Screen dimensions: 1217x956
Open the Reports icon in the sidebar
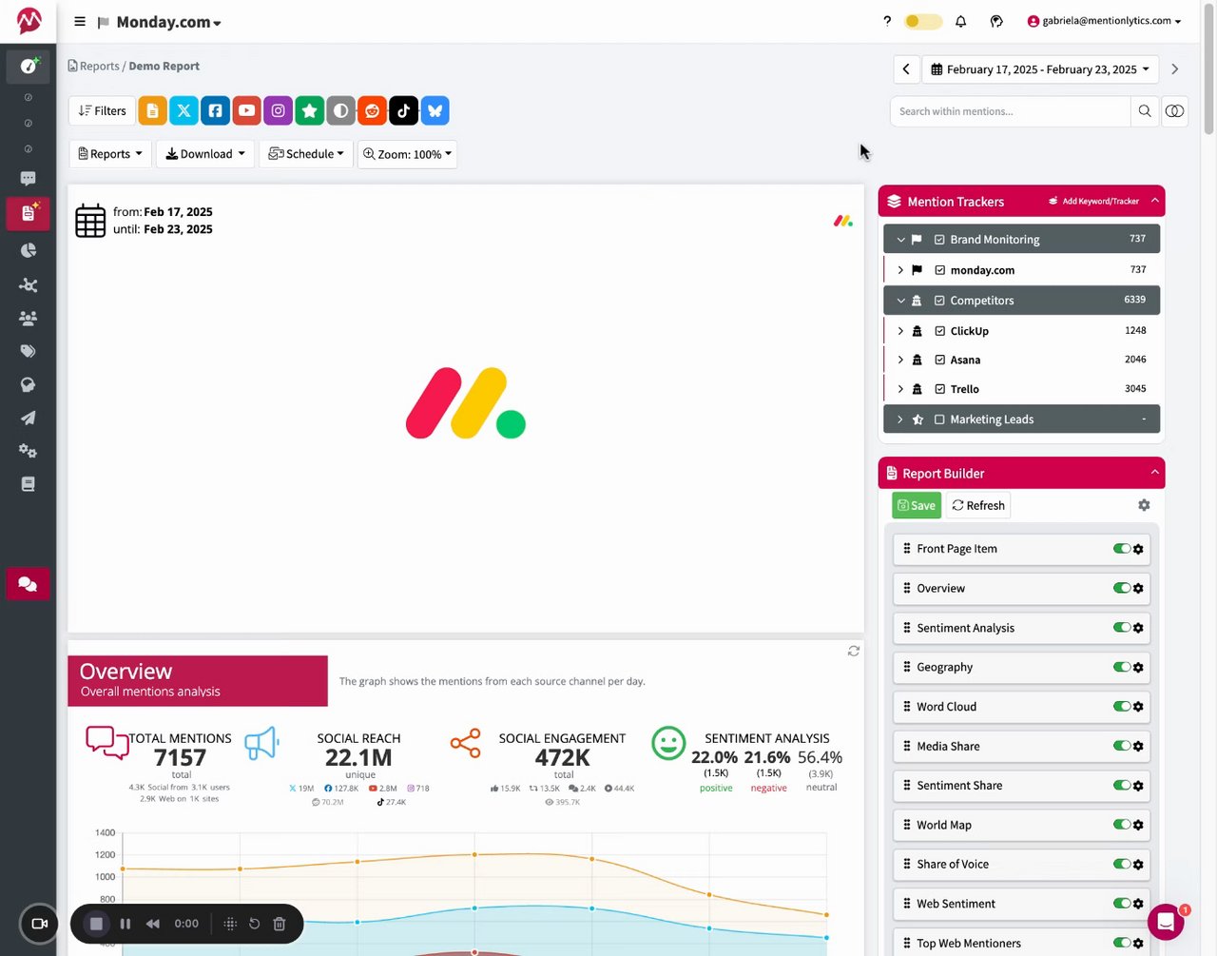29,213
